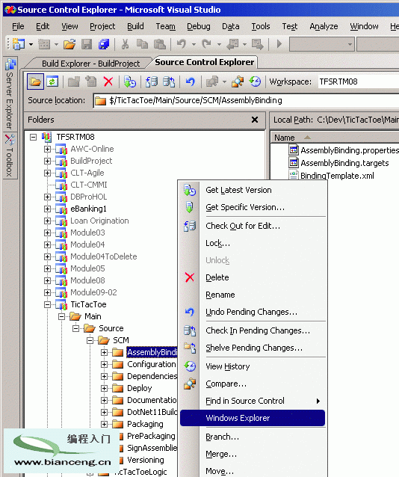Click the Undo arrow in main toolbar
Viewport: 399px width, 477px height.
pyautogui.click(x=182, y=44)
